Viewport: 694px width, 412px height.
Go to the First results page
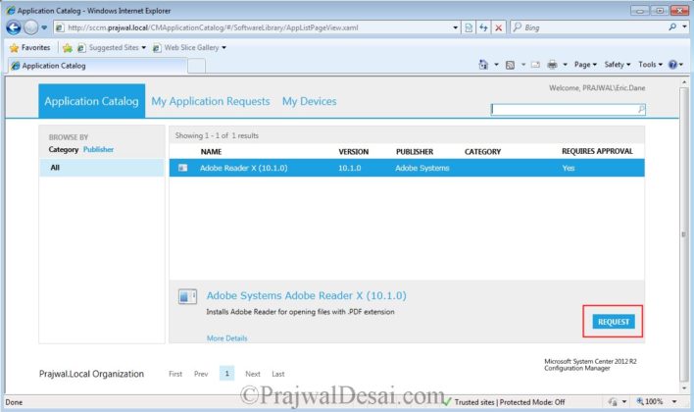(x=175, y=374)
